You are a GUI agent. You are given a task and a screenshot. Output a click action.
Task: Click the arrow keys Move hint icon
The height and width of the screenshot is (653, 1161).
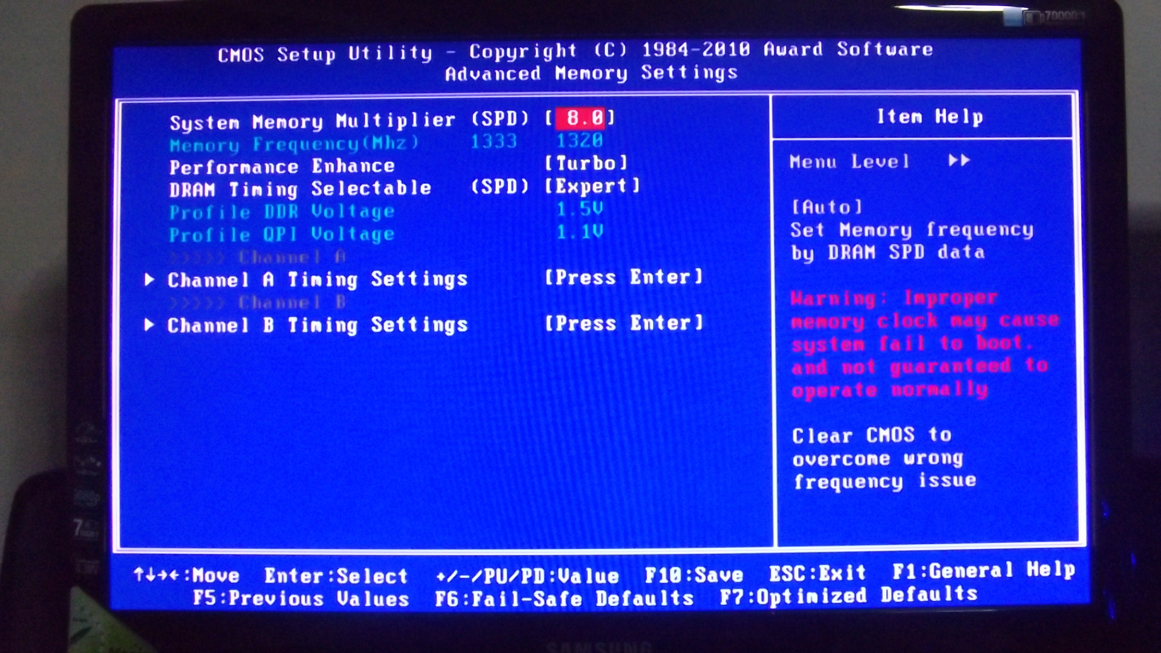[156, 574]
